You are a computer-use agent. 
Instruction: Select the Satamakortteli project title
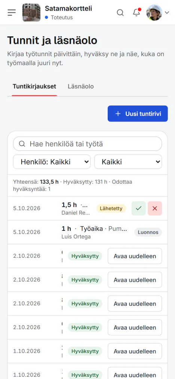click(x=68, y=9)
